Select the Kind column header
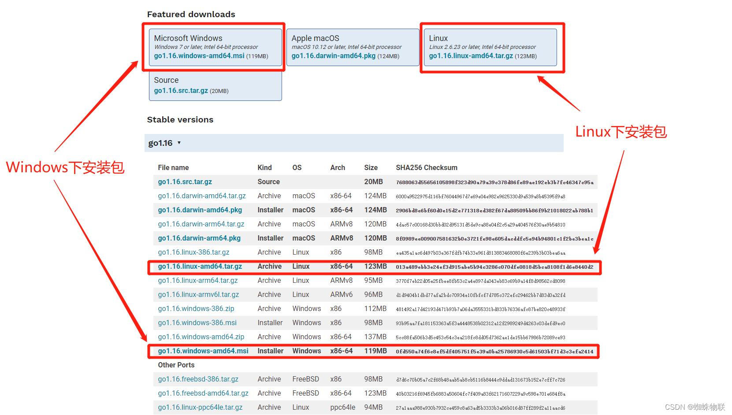Image resolution: width=732 pixels, height=415 pixels. [264, 167]
